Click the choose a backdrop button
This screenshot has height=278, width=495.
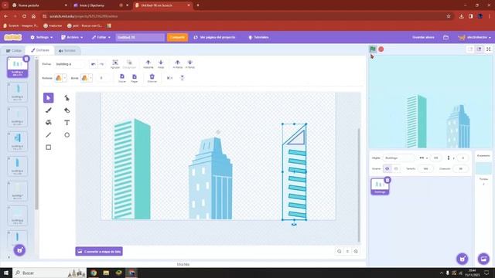[x=483, y=259]
